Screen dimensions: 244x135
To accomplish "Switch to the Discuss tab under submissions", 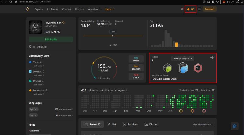I will [x=151, y=124].
